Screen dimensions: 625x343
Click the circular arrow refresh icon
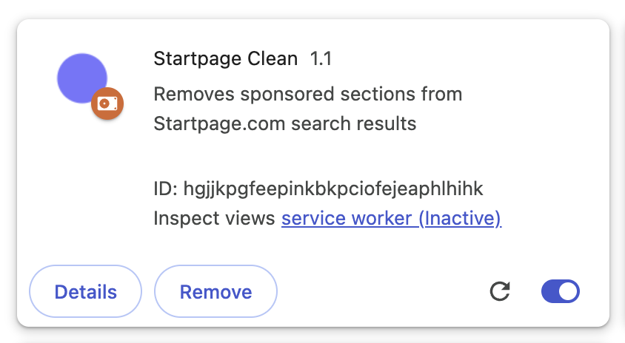pos(501,291)
